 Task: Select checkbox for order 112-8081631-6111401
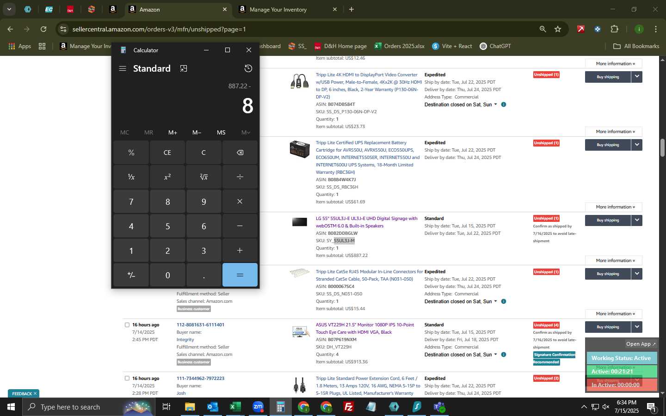click(127, 325)
